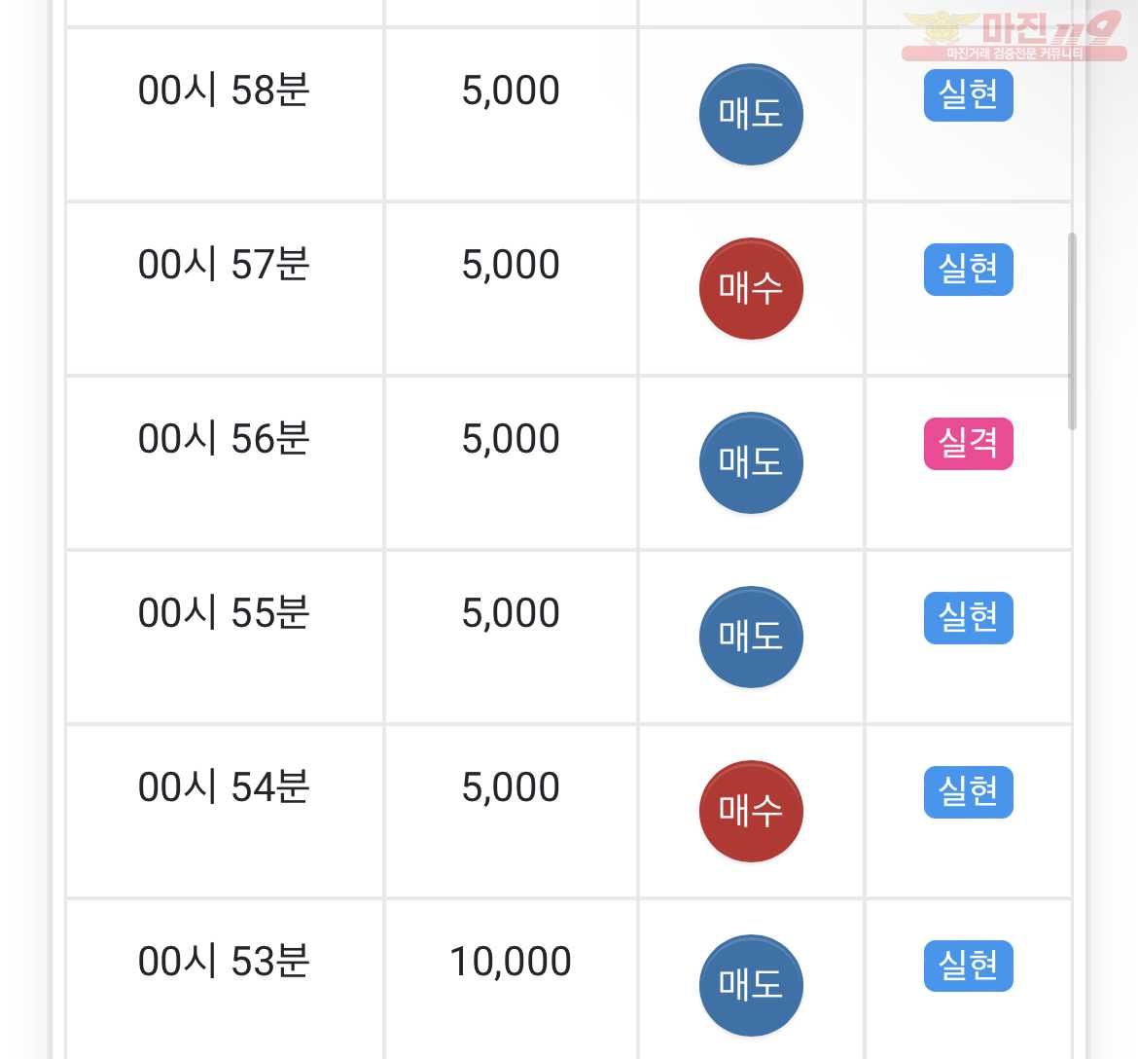
Task: Click the 마진119 logo watermark
Action: tap(1014, 36)
